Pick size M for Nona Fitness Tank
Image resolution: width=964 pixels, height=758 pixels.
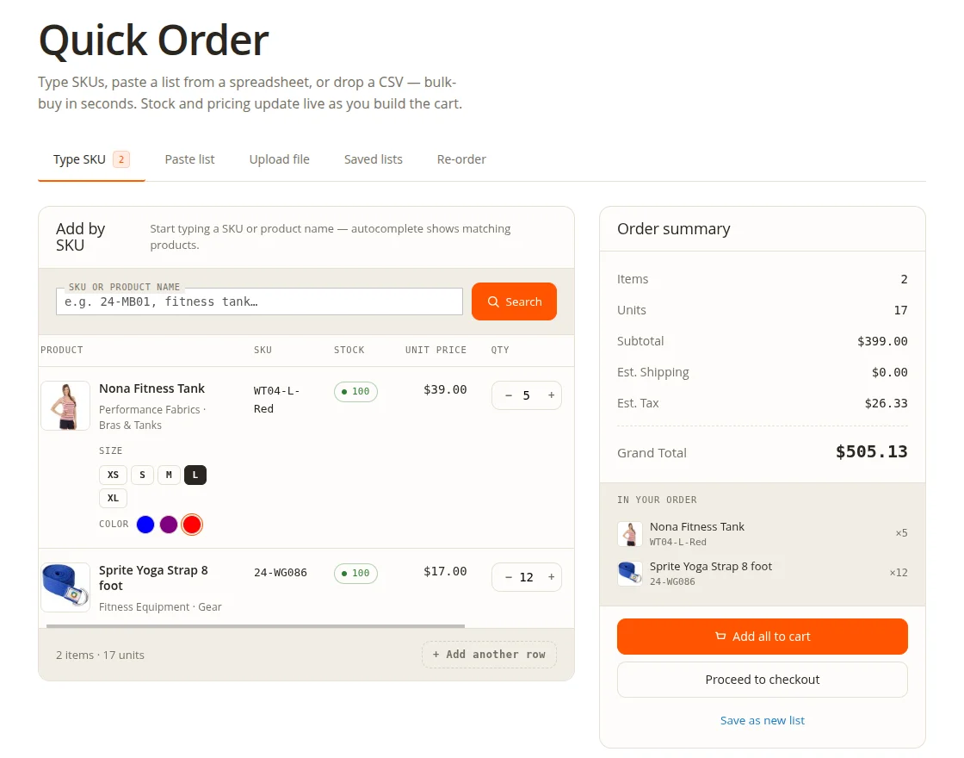click(x=169, y=475)
